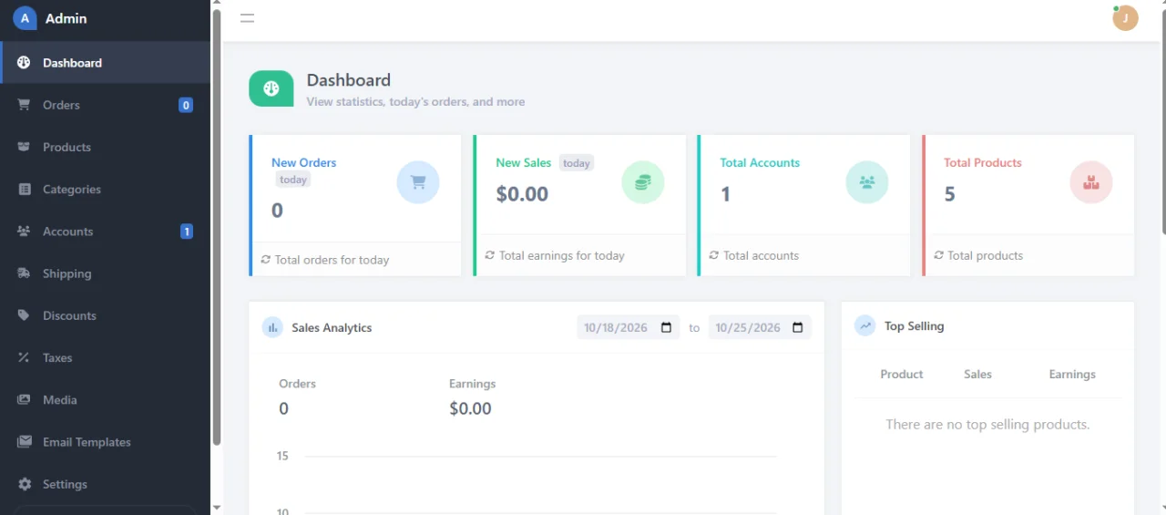1166x515 pixels.
Task: Click refresh icon beside Total earnings for today
Action: pos(490,255)
